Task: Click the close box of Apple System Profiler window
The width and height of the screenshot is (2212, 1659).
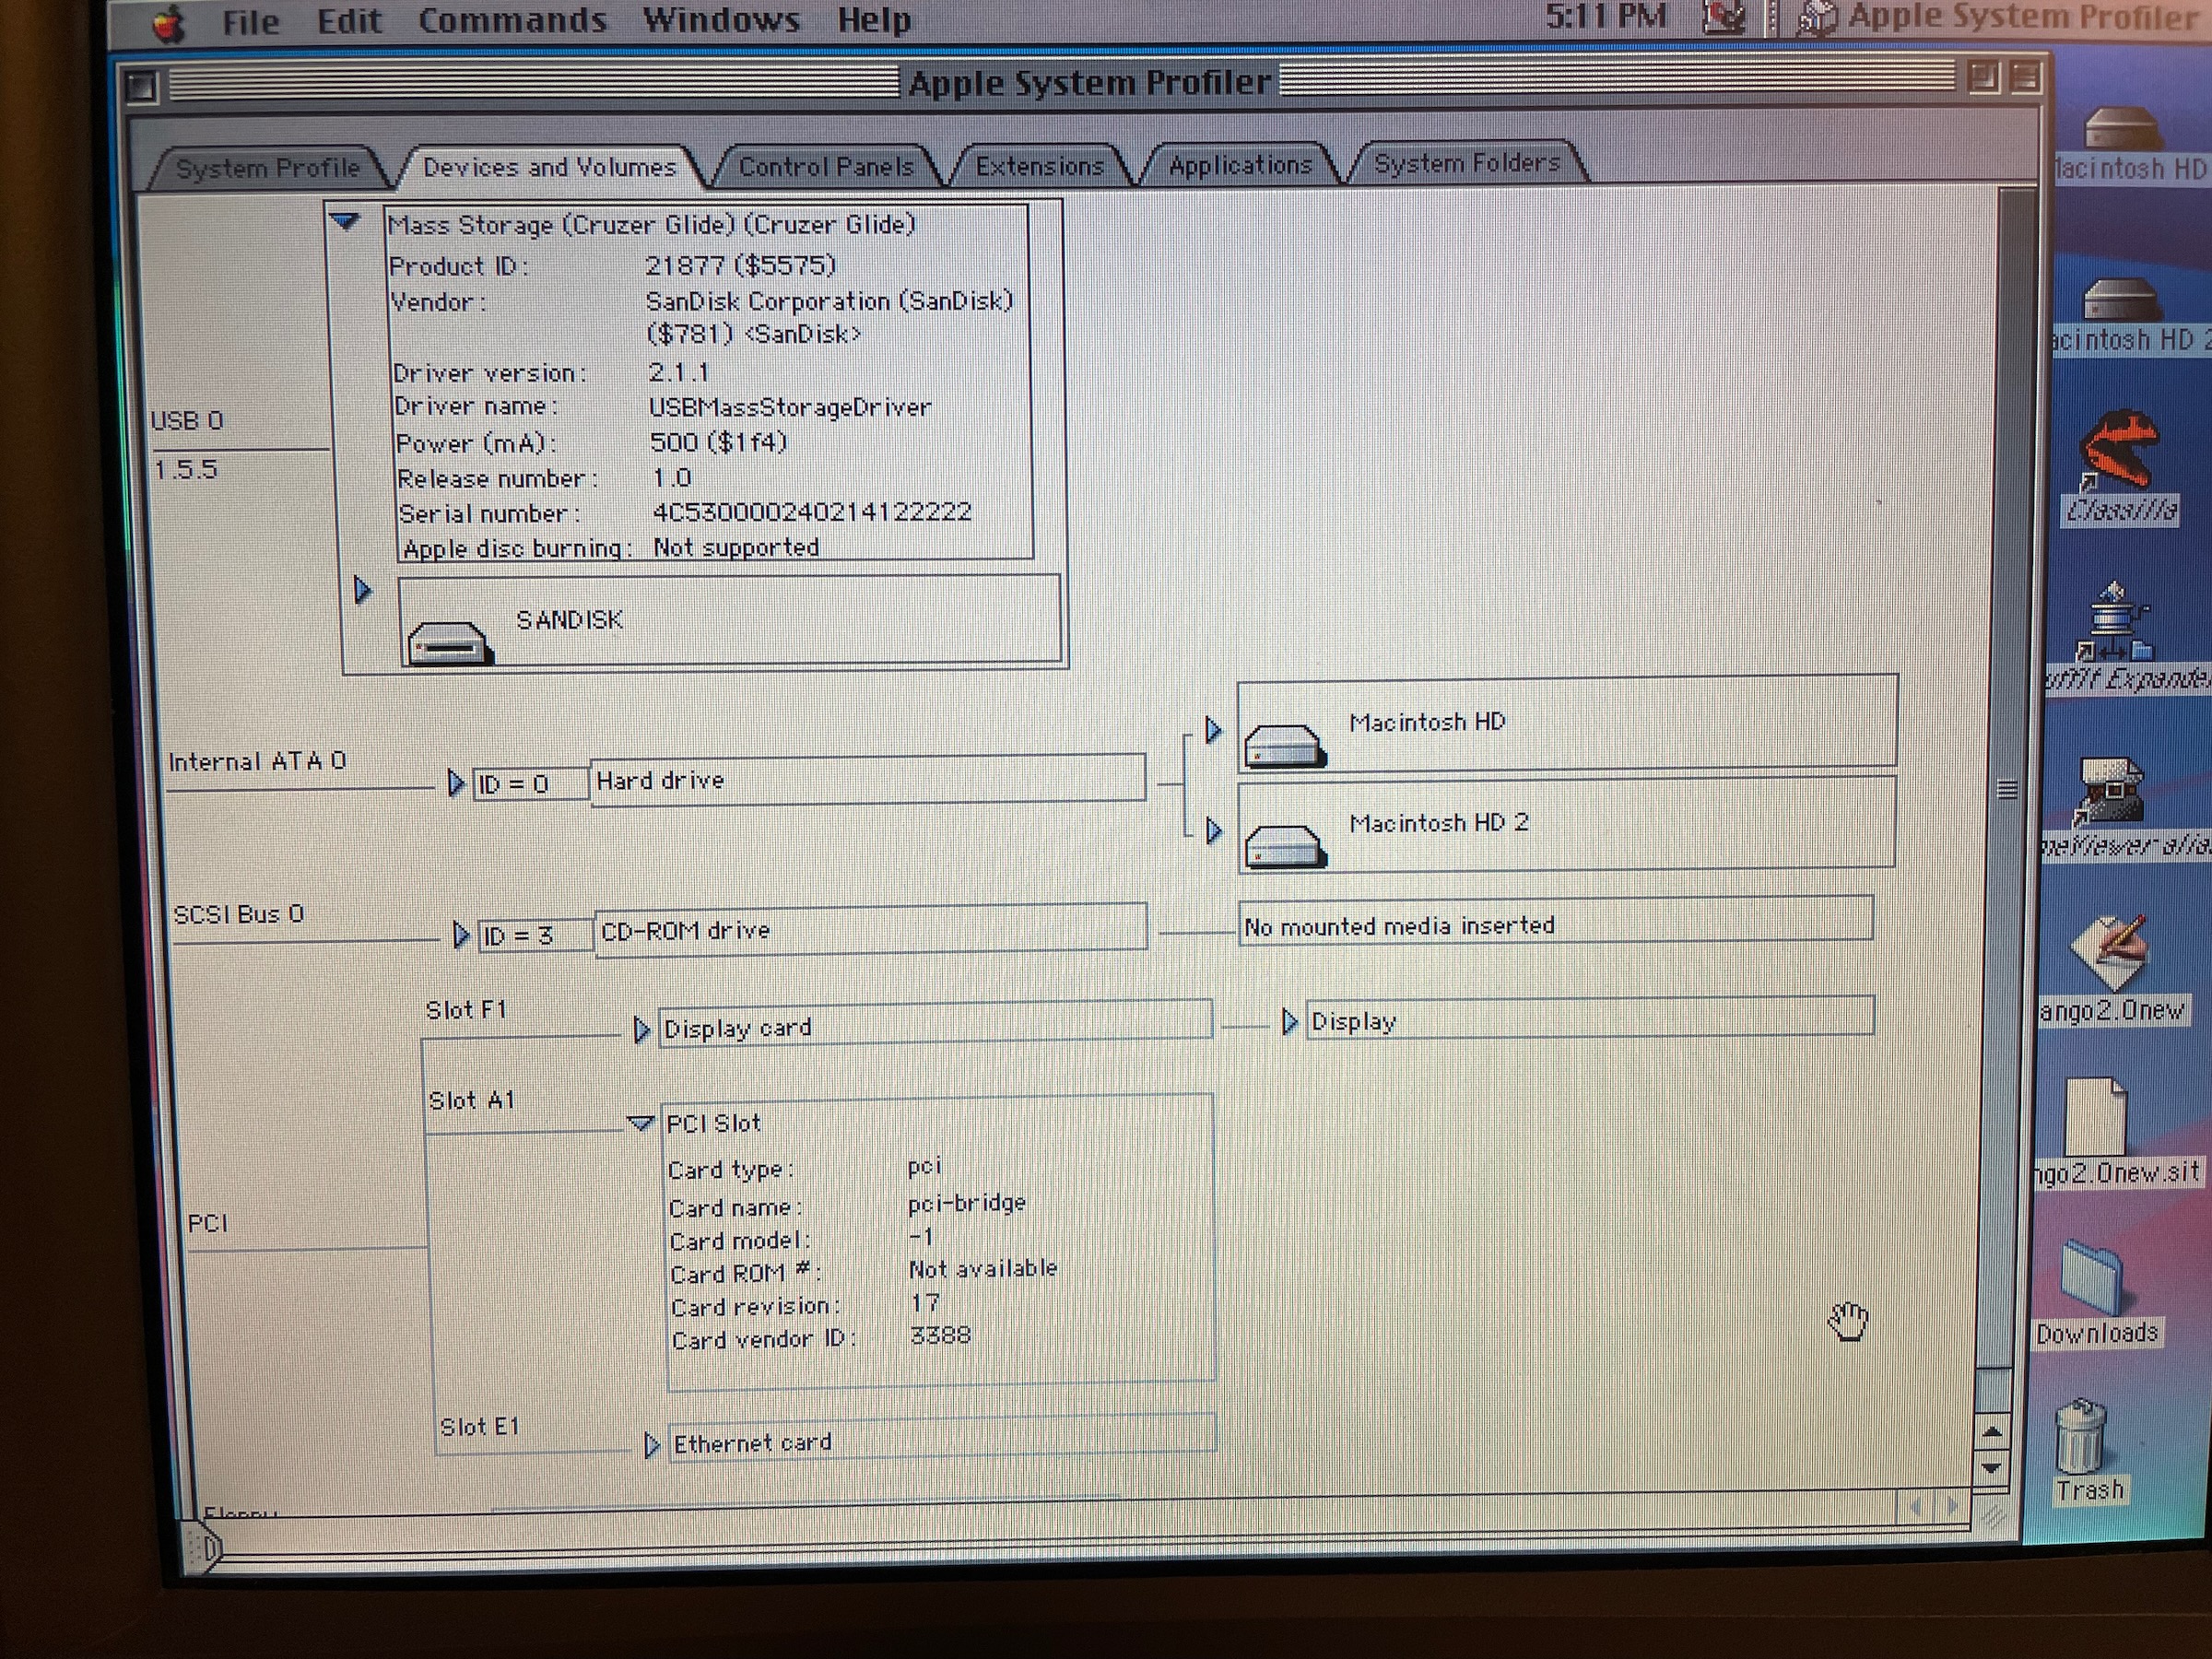Action: tap(141, 87)
